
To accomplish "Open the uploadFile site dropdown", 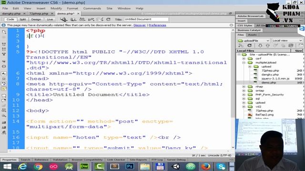I will pyautogui.click(x=254, y=40).
